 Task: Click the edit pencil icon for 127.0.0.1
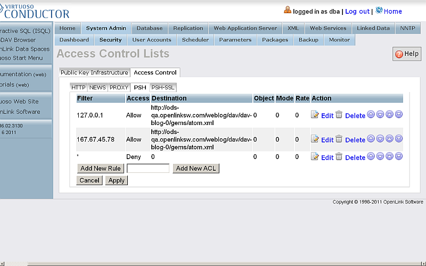point(315,115)
